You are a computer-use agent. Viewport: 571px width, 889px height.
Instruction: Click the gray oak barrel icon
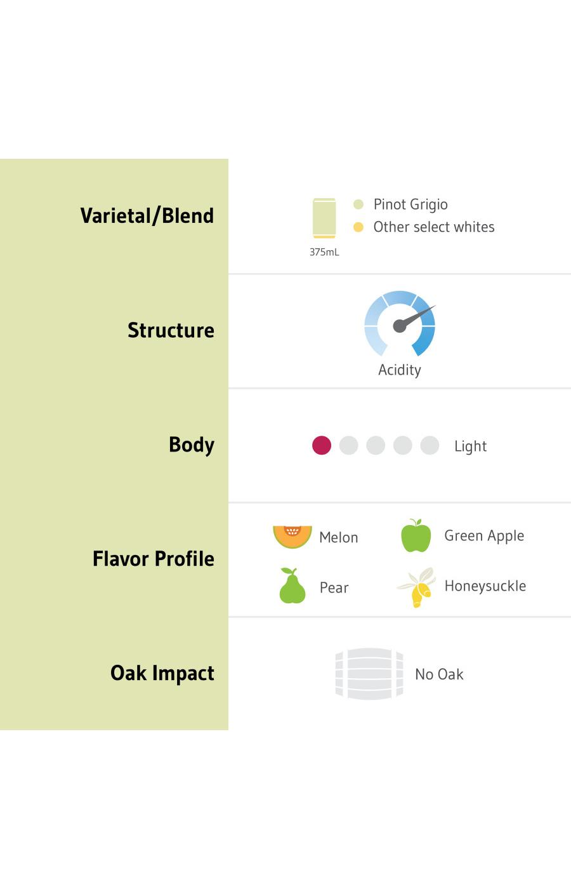pyautogui.click(x=369, y=674)
